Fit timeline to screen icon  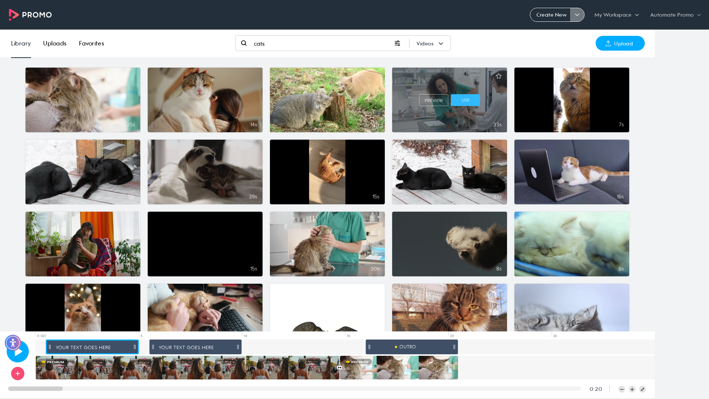(x=643, y=389)
